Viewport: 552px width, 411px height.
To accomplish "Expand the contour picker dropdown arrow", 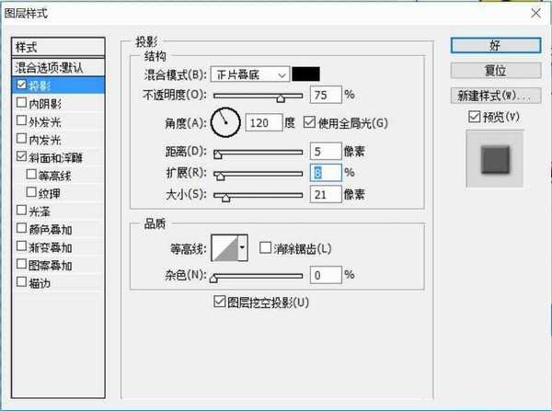I will [244, 247].
